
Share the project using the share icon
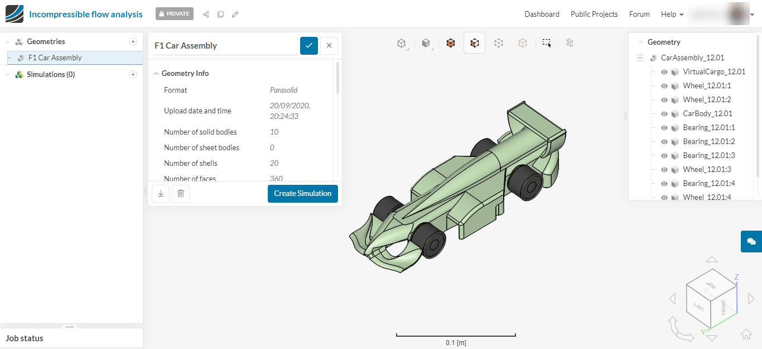click(x=205, y=14)
